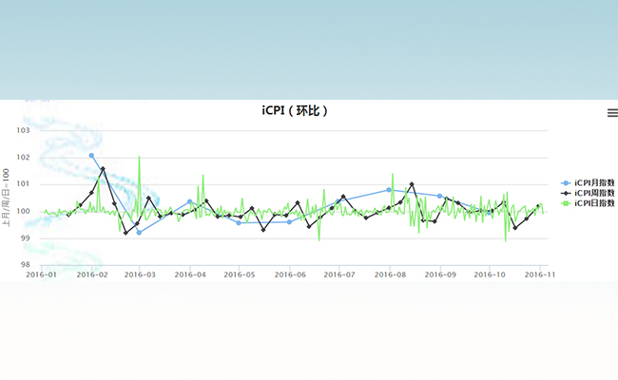Click the black diamond marker beside iCPI周指数
The image size is (618, 380).
[x=567, y=193]
